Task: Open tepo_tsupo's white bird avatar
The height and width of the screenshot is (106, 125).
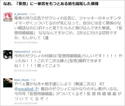Action: [x=8, y=83]
